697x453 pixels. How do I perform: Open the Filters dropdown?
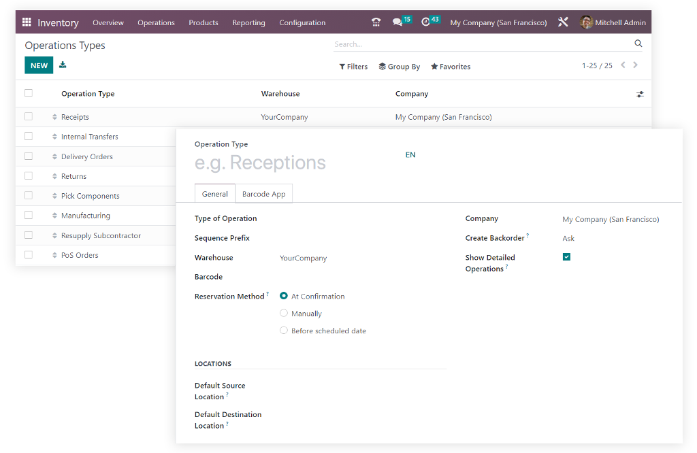tap(353, 66)
